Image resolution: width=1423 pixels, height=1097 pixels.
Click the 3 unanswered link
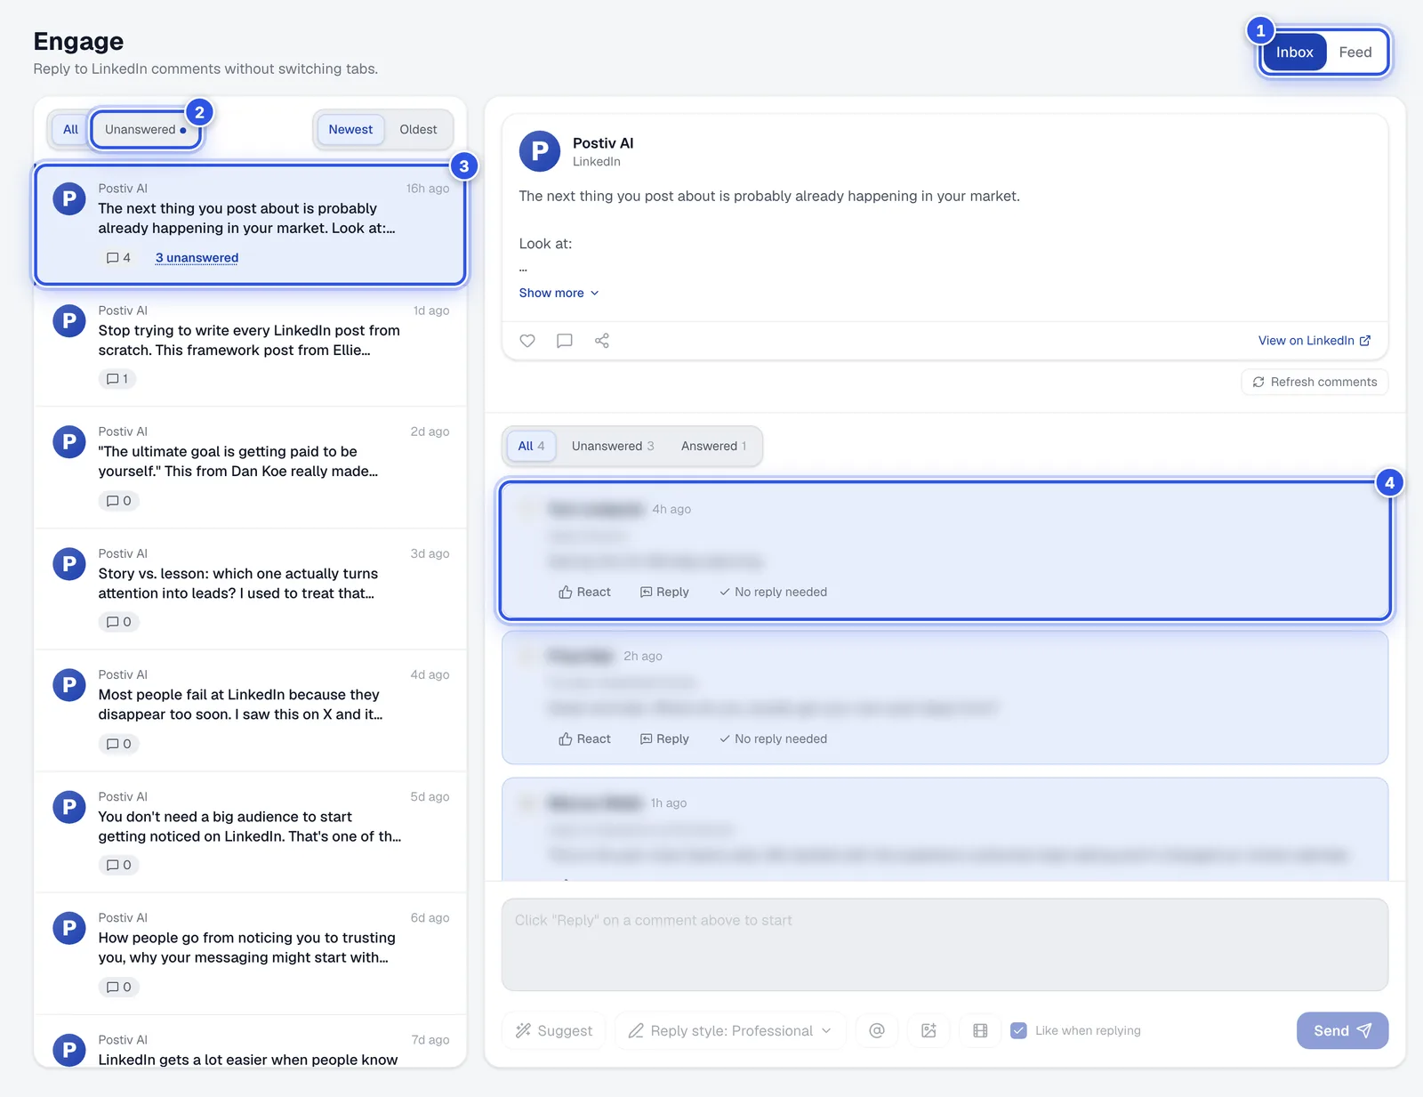(197, 258)
